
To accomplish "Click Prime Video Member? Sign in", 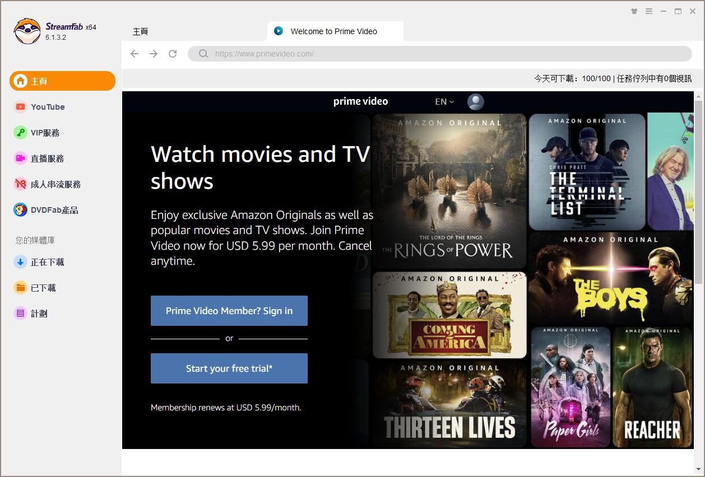I will tap(229, 311).
